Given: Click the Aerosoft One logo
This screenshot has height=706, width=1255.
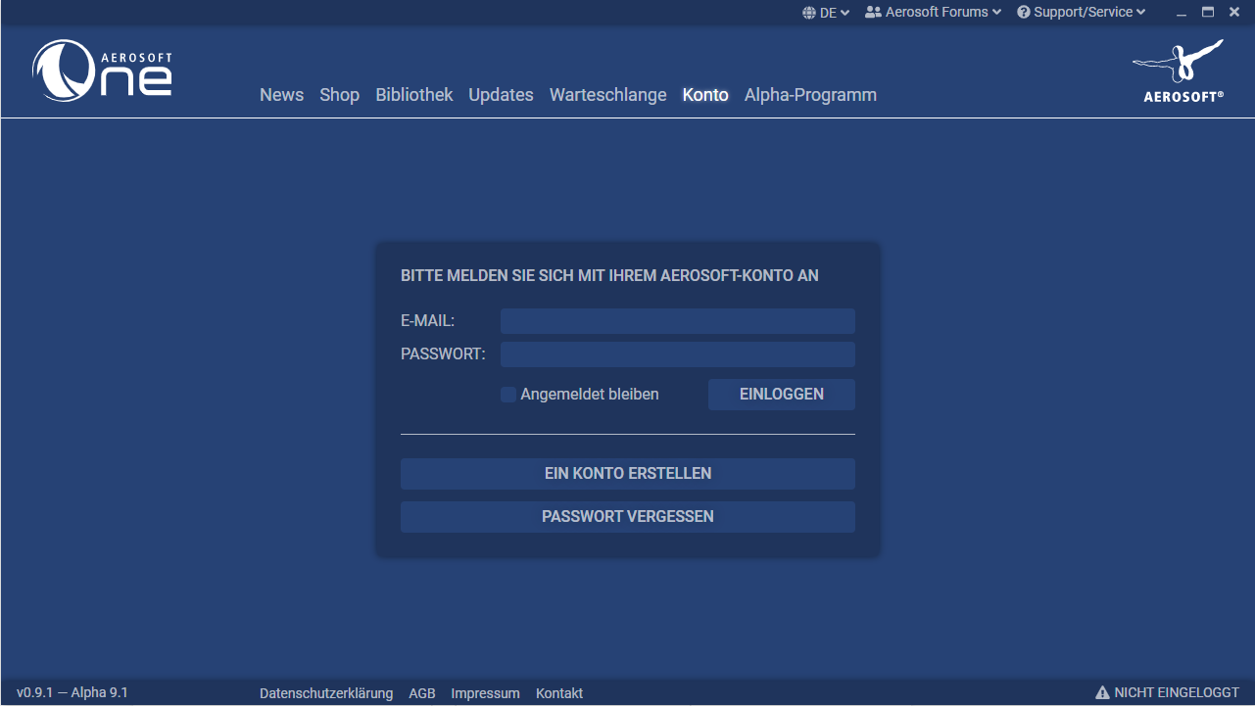Looking at the screenshot, I should 101,70.
